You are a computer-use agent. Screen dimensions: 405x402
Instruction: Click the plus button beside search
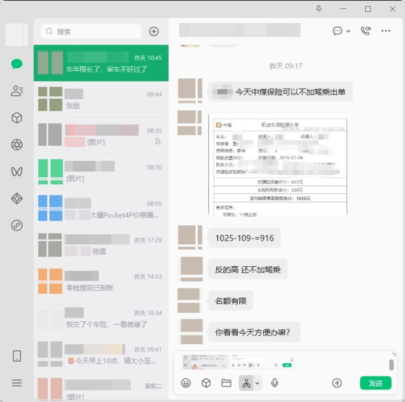click(154, 32)
